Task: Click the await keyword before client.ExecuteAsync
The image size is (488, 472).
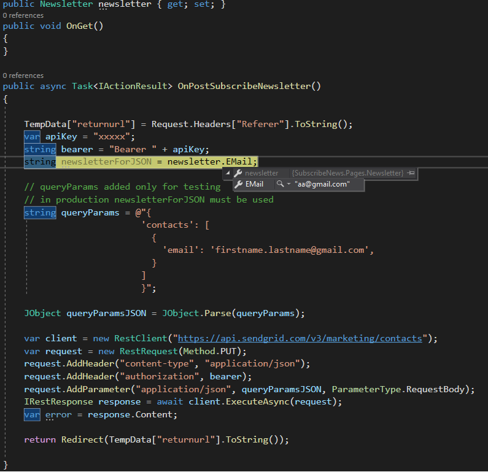Action: (169, 401)
